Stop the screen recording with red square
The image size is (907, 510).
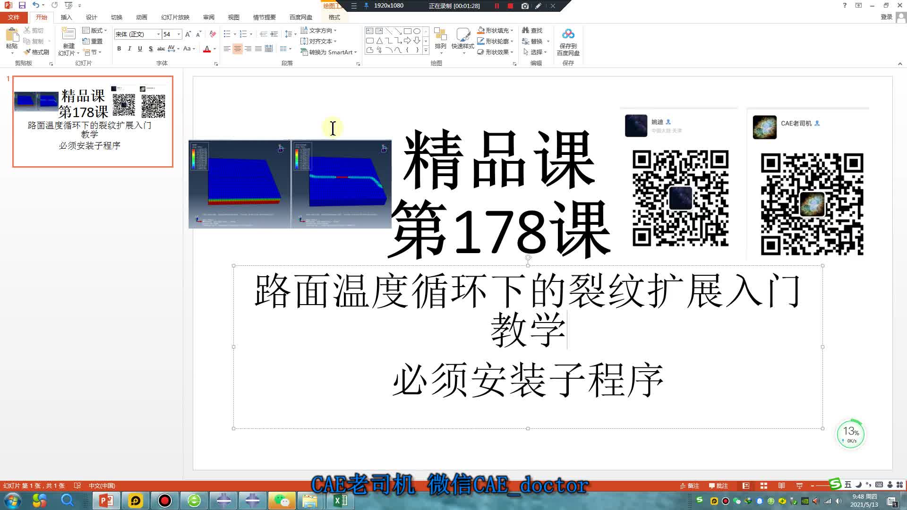pyautogui.click(x=510, y=6)
